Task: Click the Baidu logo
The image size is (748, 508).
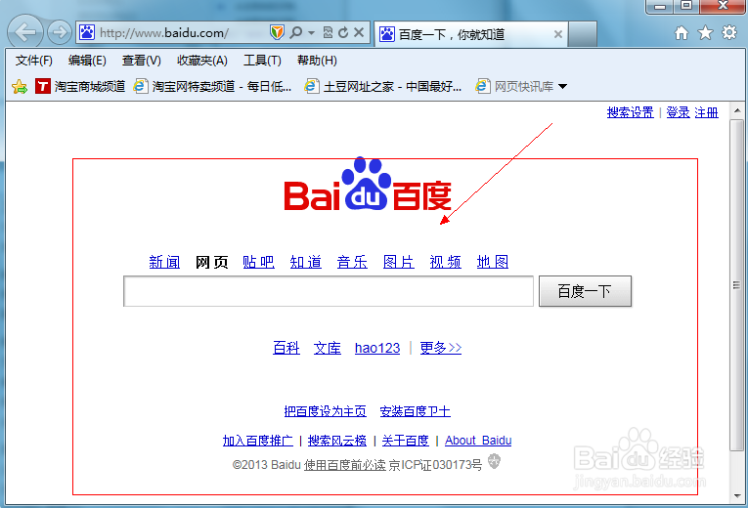Action: [x=368, y=185]
